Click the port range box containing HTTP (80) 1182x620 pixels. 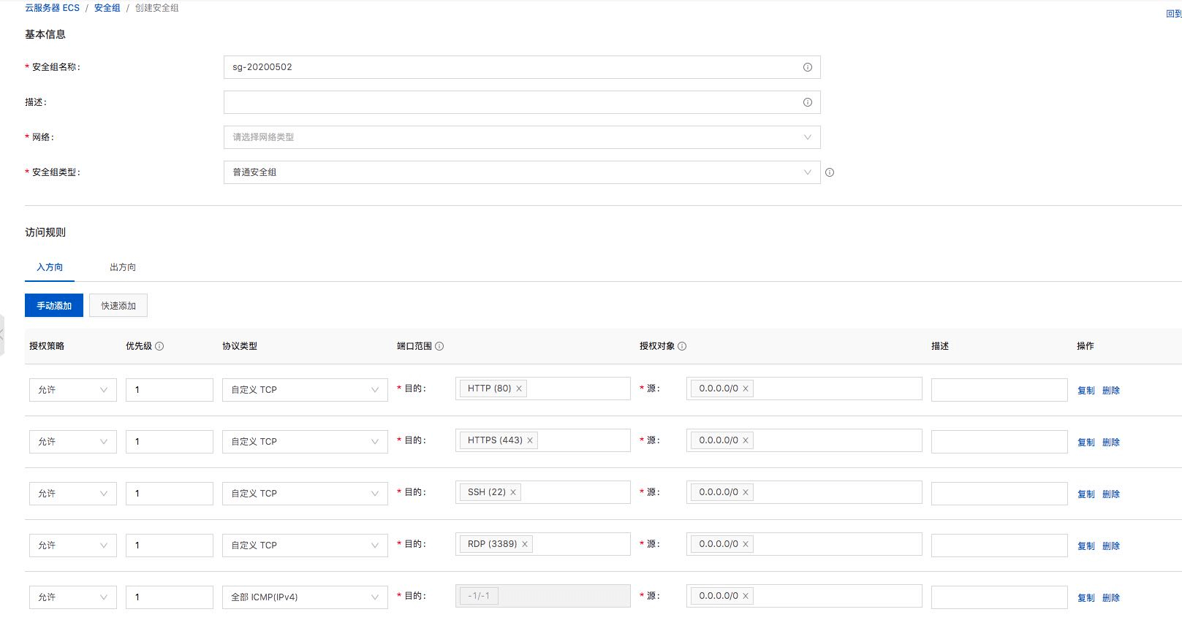click(x=543, y=389)
